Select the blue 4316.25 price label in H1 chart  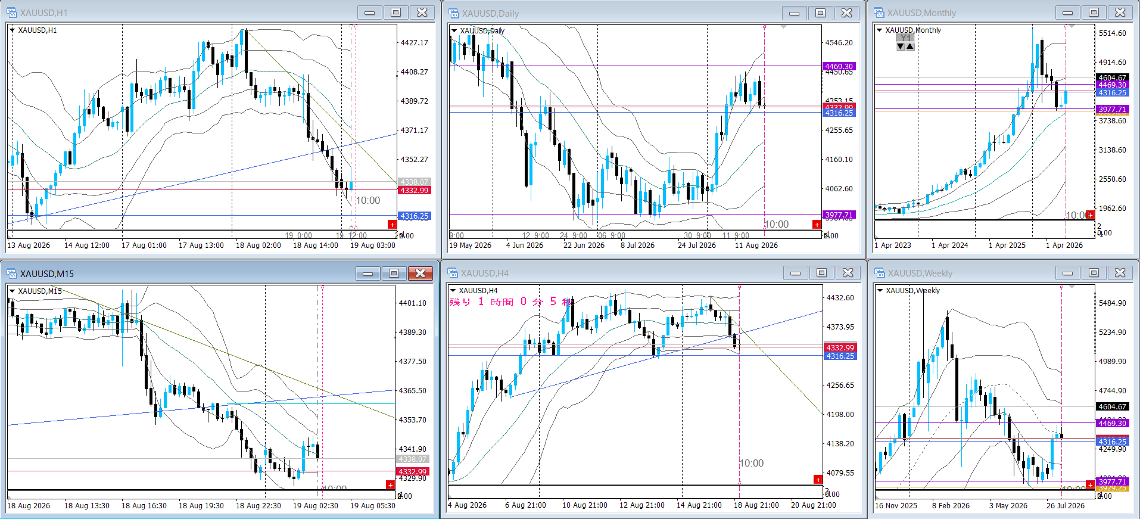414,216
